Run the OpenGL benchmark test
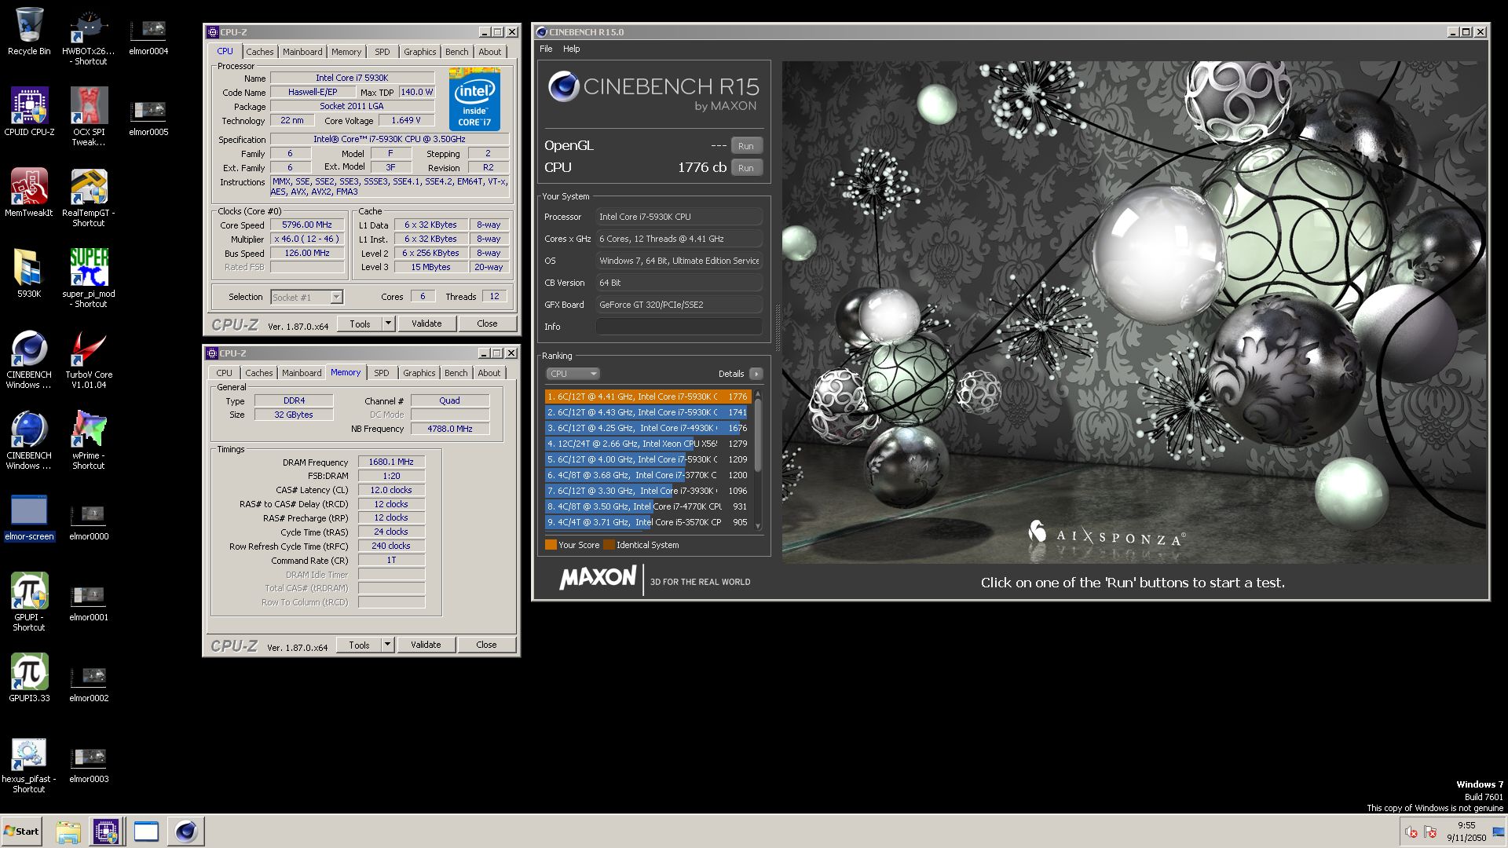 pyautogui.click(x=745, y=146)
